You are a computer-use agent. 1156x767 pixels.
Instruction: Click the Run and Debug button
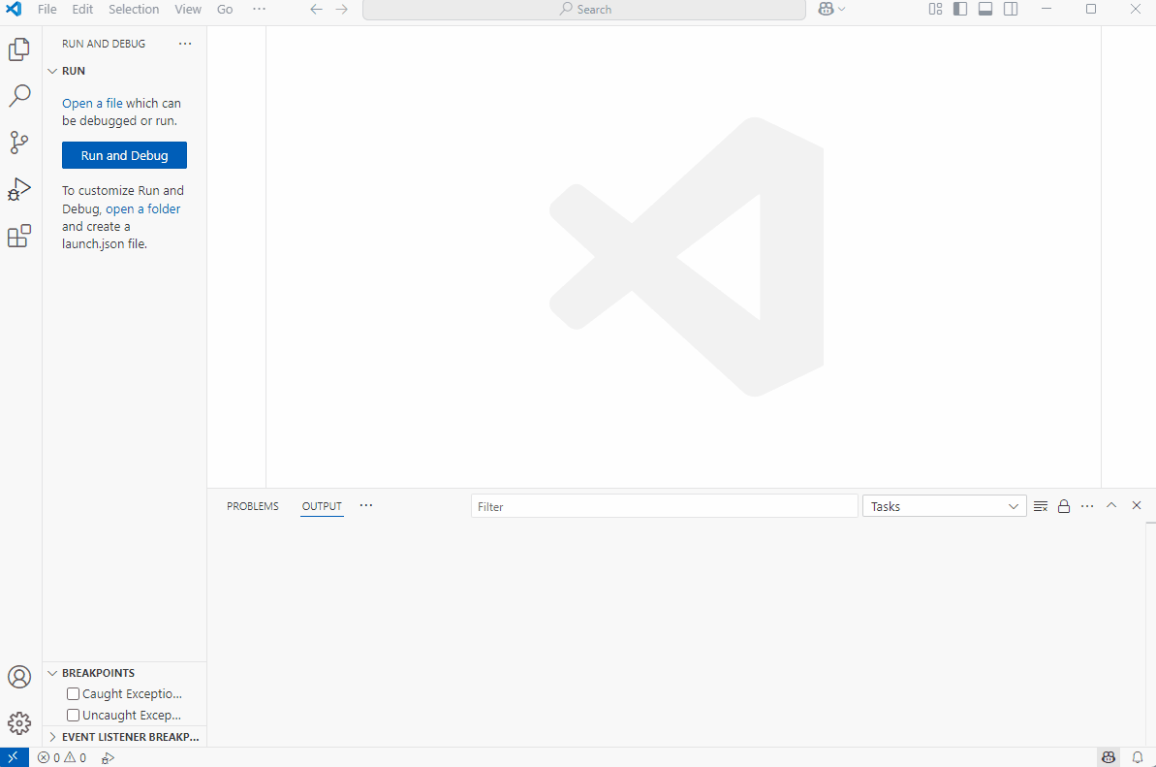pyautogui.click(x=125, y=155)
